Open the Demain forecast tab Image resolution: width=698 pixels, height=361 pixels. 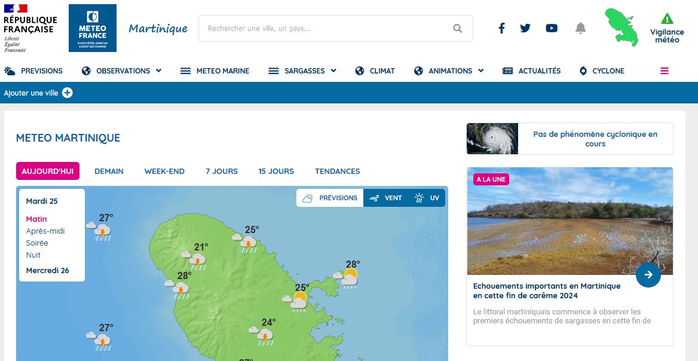[109, 171]
